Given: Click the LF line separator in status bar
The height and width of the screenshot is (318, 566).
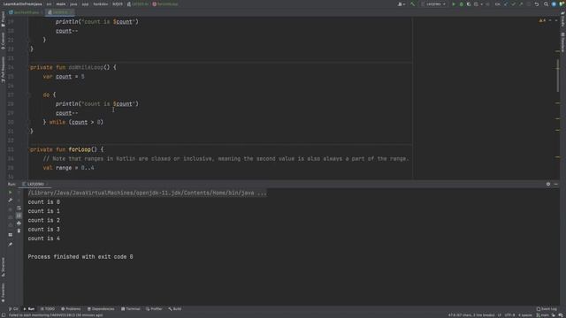Looking at the screenshot, I should (500, 315).
